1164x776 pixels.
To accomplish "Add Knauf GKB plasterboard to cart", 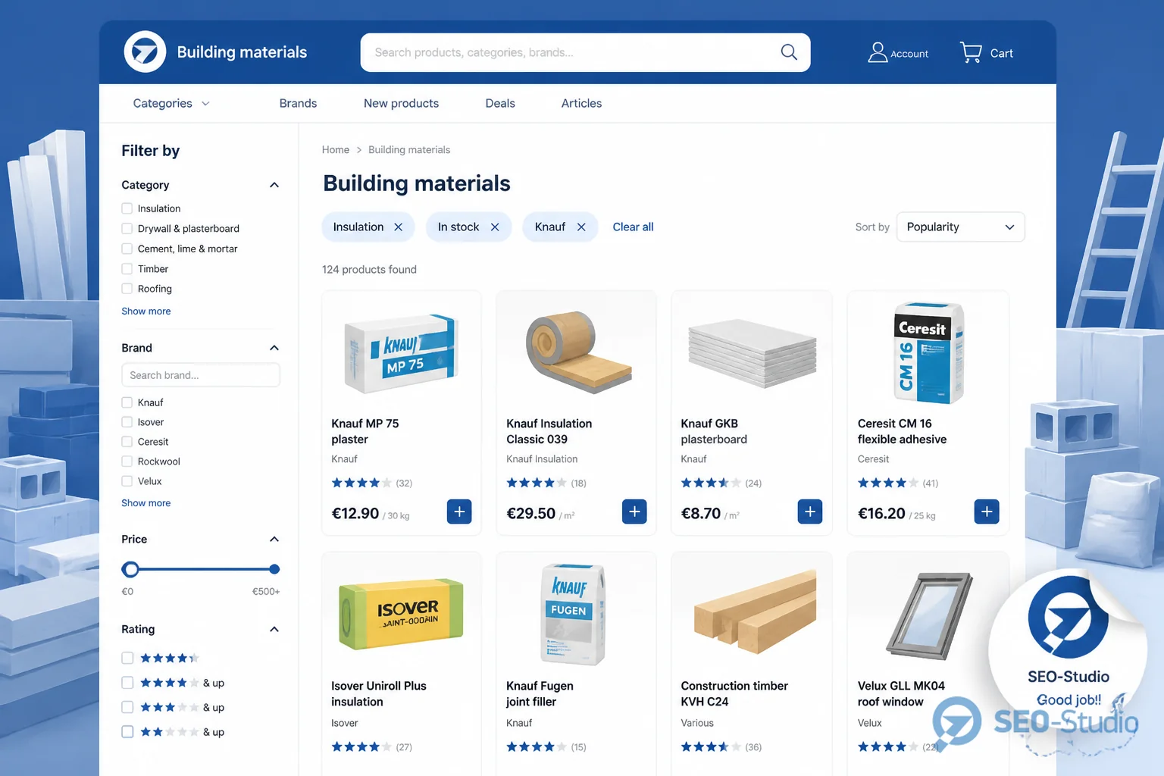I will [x=810, y=512].
